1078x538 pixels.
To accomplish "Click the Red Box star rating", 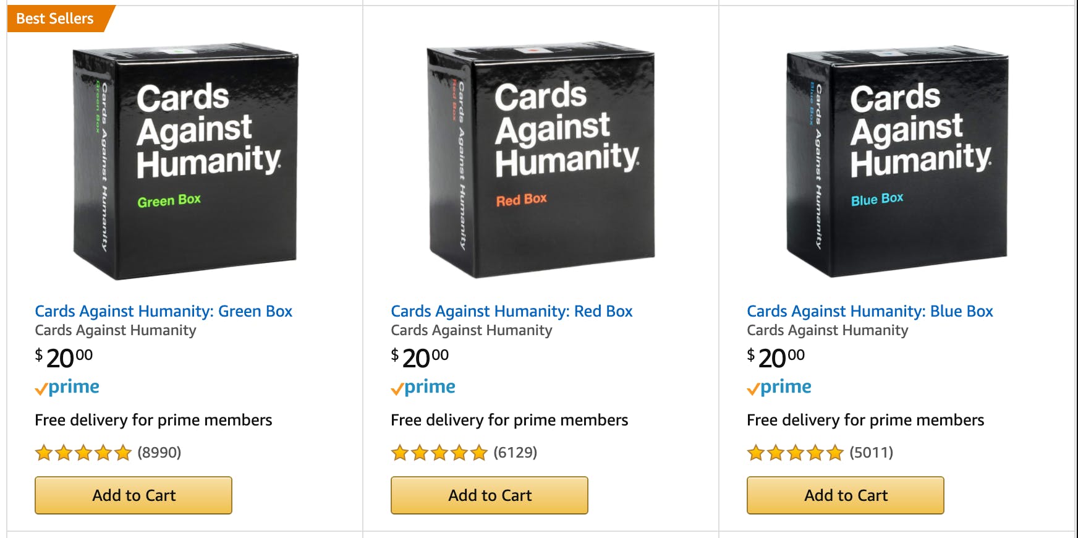I will point(439,453).
